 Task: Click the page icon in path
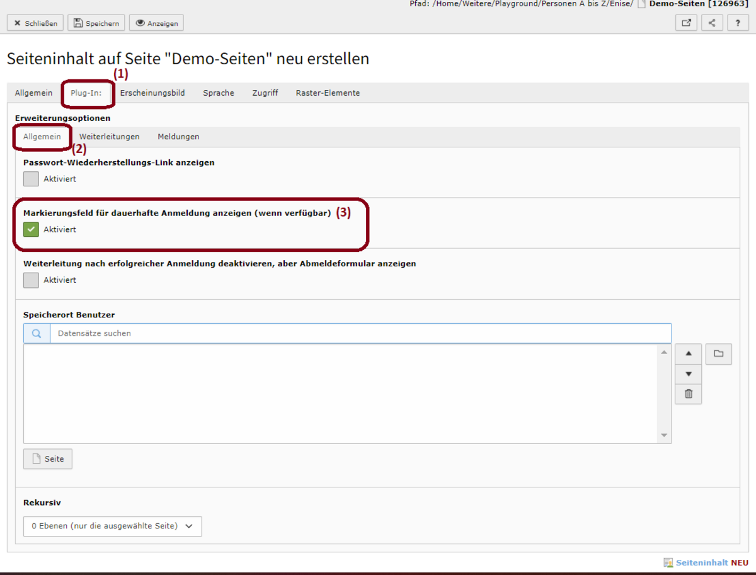pyautogui.click(x=641, y=4)
